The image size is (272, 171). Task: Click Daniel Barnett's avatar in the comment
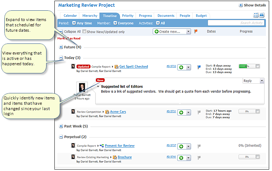[x=83, y=88]
